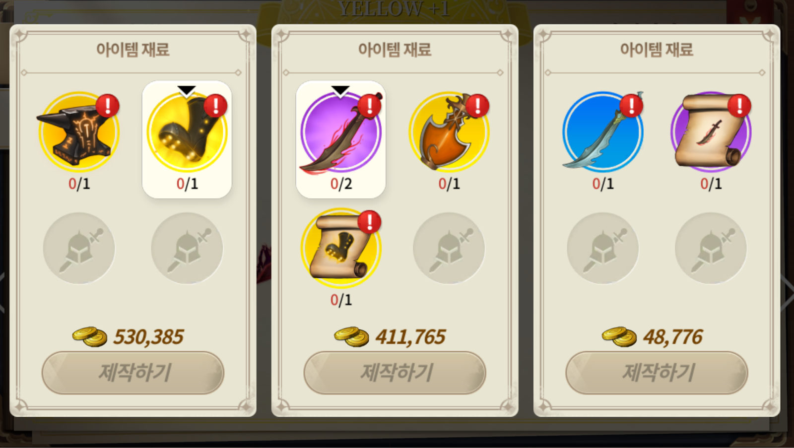Select the yellow boots scroll recipe
The image size is (794, 448).
pyautogui.click(x=341, y=248)
